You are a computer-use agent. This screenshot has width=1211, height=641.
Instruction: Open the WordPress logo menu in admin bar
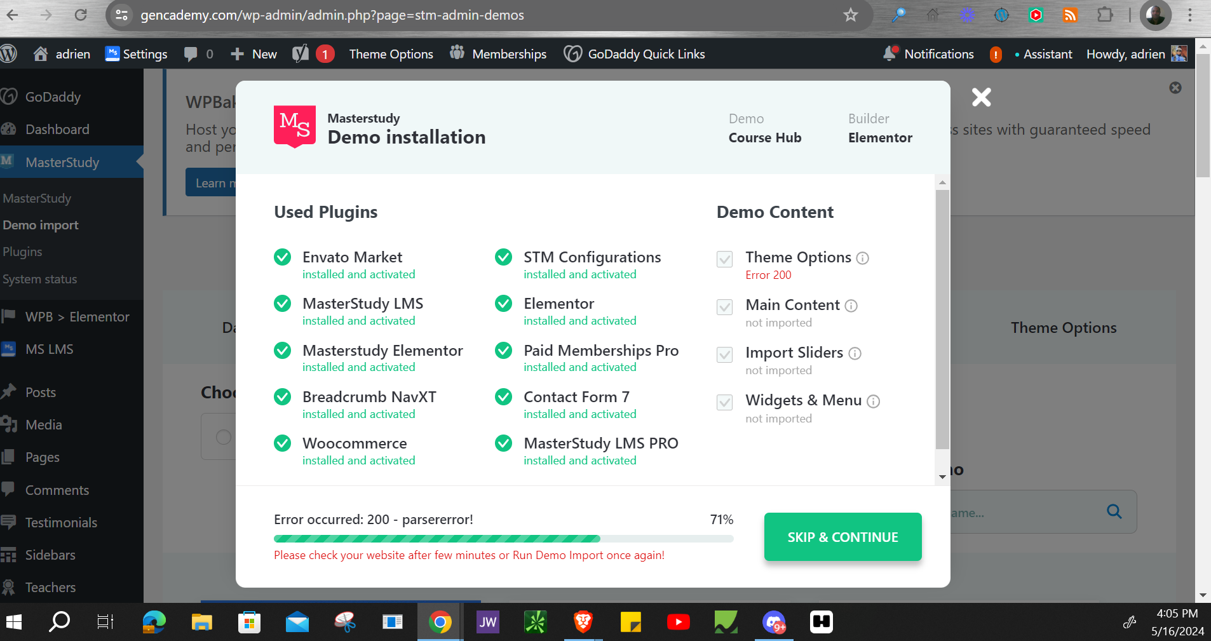9,54
